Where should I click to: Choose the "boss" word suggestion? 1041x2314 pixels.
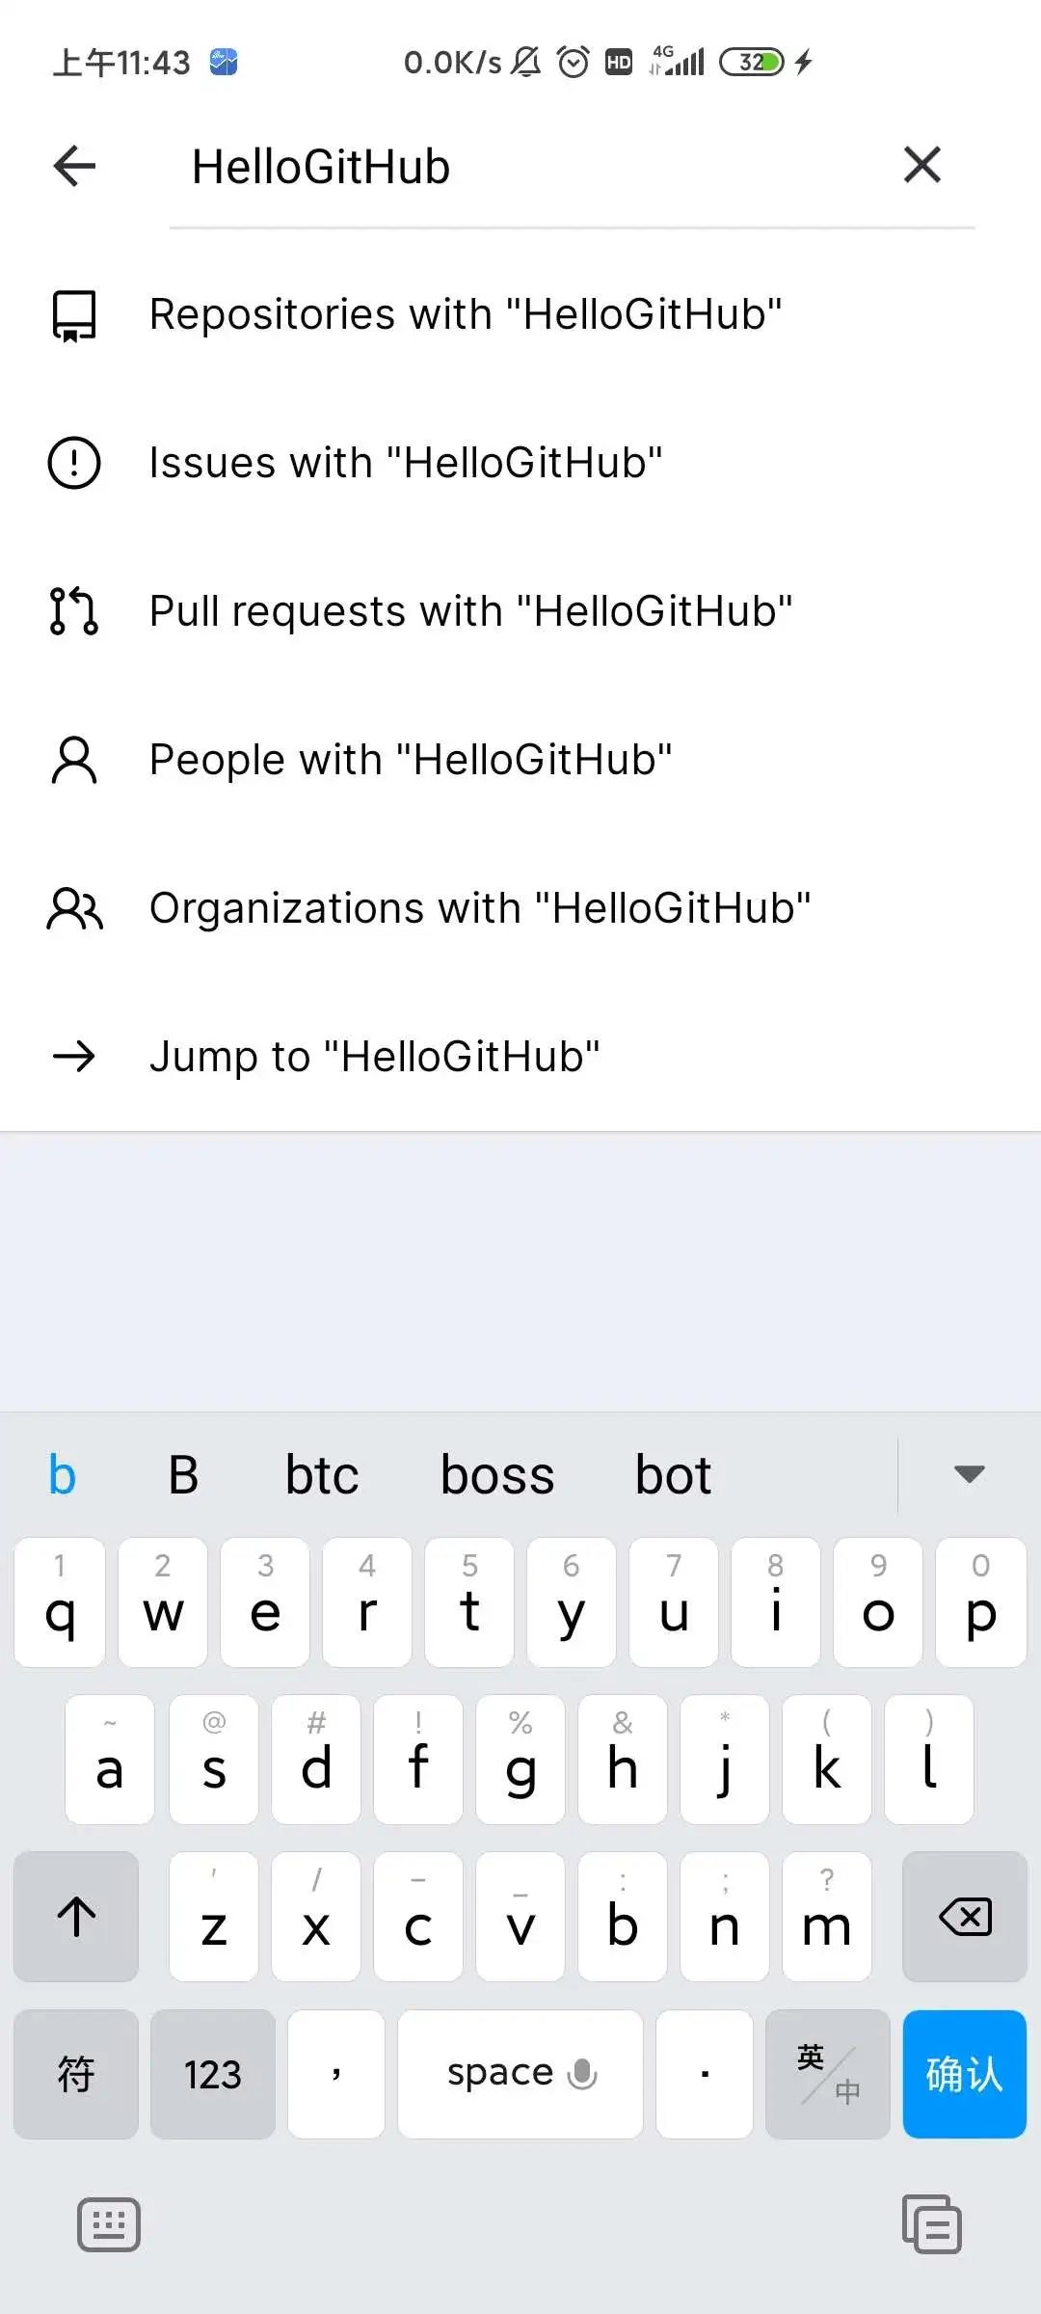point(497,1474)
